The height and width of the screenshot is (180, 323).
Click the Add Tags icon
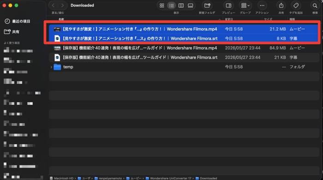[296, 6]
